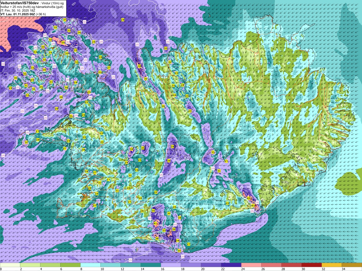Click the 2–4 m/s light green legend swatch

point(30,265)
